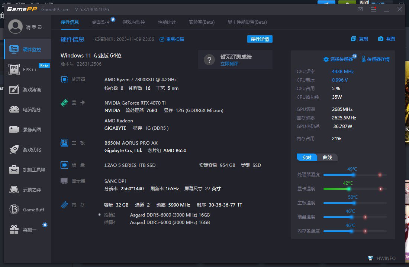Open the 加加工具箱 toolbox
Viewport: 409px width, 267px height.
click(x=28, y=170)
